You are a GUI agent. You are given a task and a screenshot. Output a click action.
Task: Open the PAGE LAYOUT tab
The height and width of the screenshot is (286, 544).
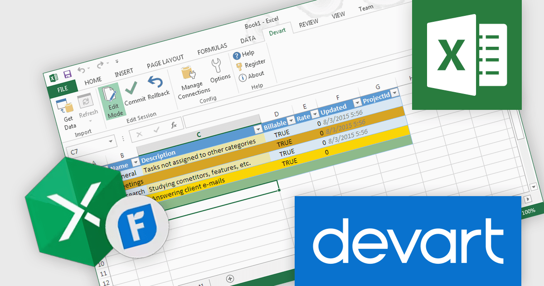(x=165, y=61)
